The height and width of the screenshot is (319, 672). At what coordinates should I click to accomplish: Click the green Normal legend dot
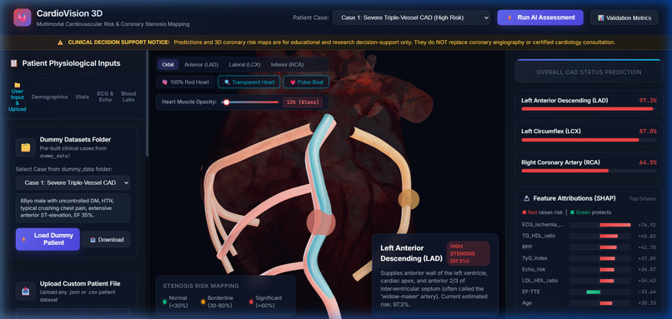pyautogui.click(x=164, y=302)
